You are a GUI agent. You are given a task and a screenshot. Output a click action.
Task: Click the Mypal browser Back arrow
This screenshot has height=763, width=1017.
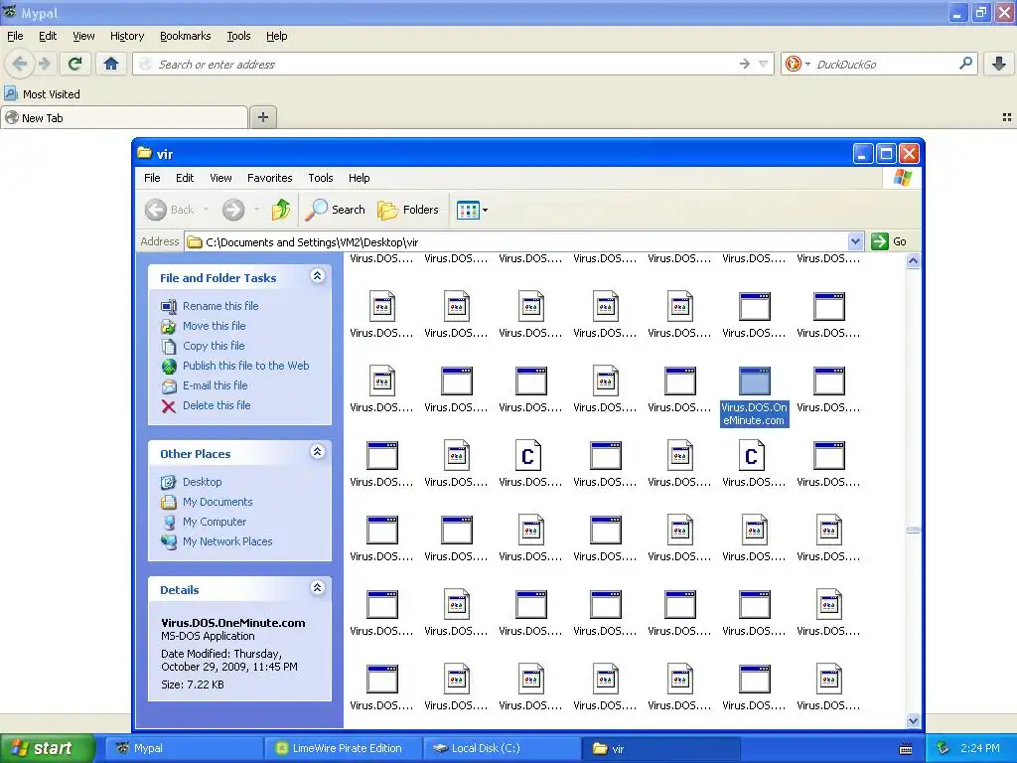click(x=20, y=64)
